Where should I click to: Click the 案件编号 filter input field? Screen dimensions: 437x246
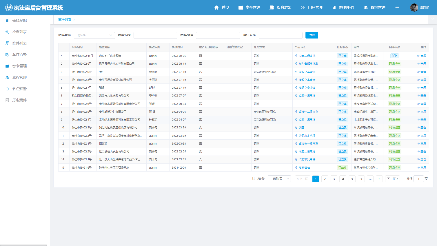click(218, 35)
